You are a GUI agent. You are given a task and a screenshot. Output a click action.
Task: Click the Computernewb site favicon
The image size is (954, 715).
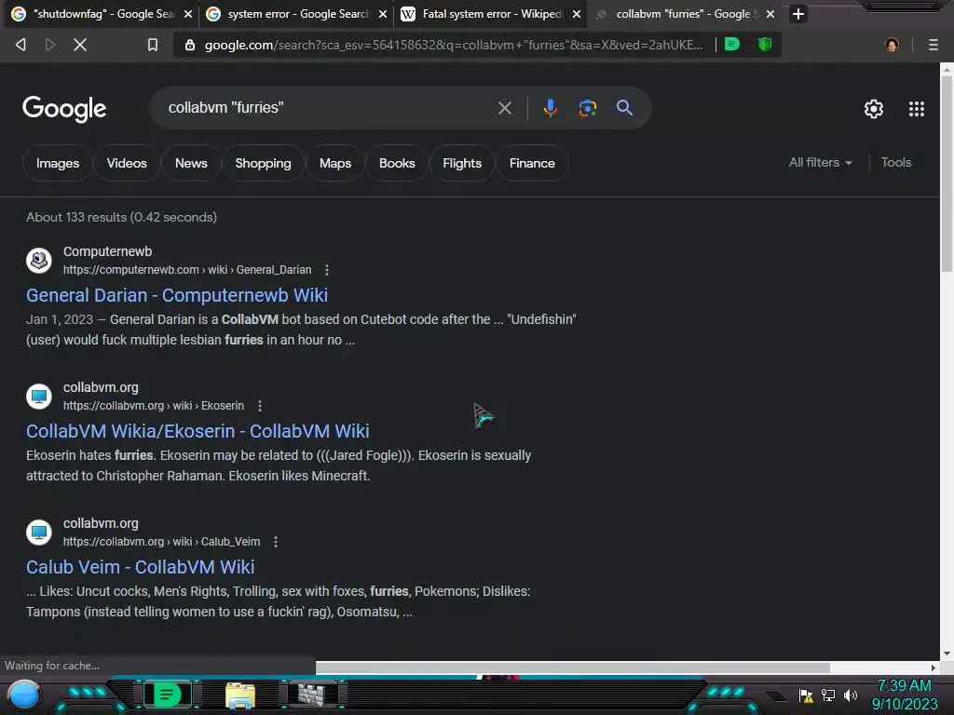coord(39,261)
